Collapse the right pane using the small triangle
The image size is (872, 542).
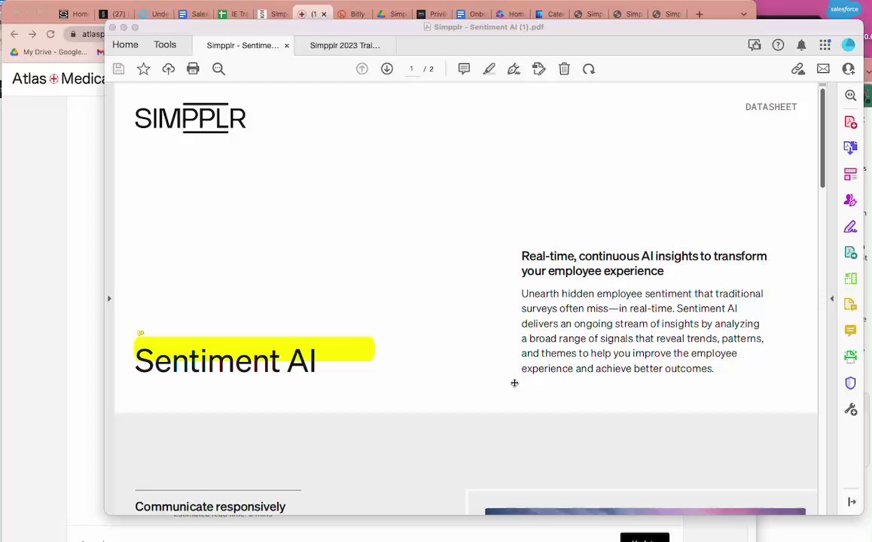click(832, 299)
